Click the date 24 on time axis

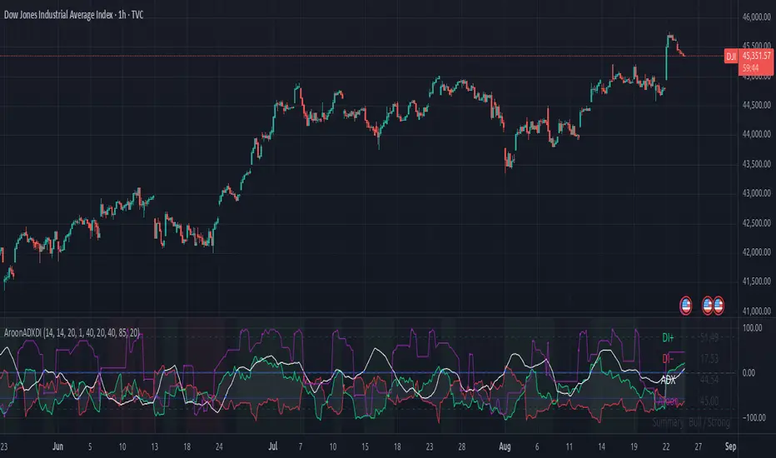coord(219,446)
